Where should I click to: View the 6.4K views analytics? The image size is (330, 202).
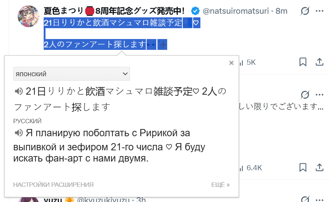click(x=251, y=168)
